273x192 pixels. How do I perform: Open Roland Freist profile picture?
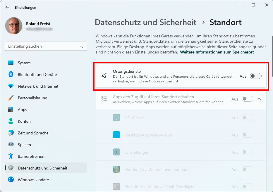coord(14,25)
